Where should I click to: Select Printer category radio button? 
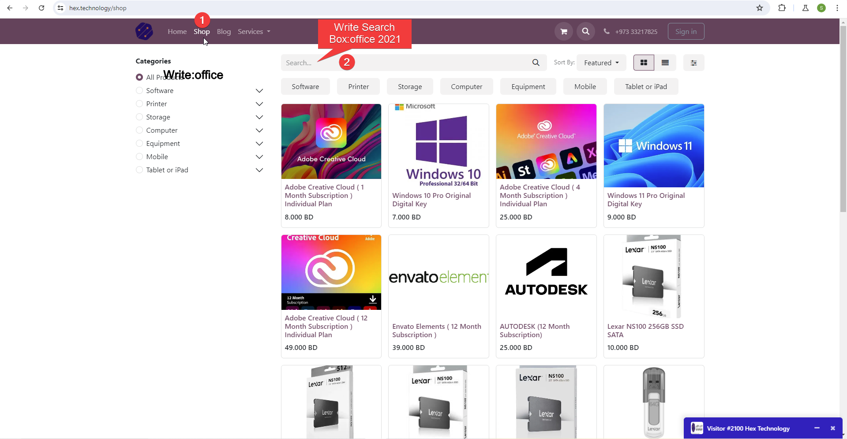139,104
